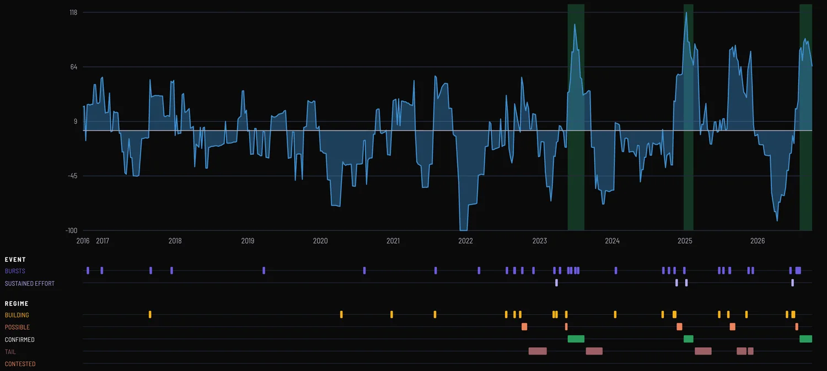This screenshot has width=827, height=371.
Task: Click the -45 y-axis label
Action: click(x=72, y=176)
